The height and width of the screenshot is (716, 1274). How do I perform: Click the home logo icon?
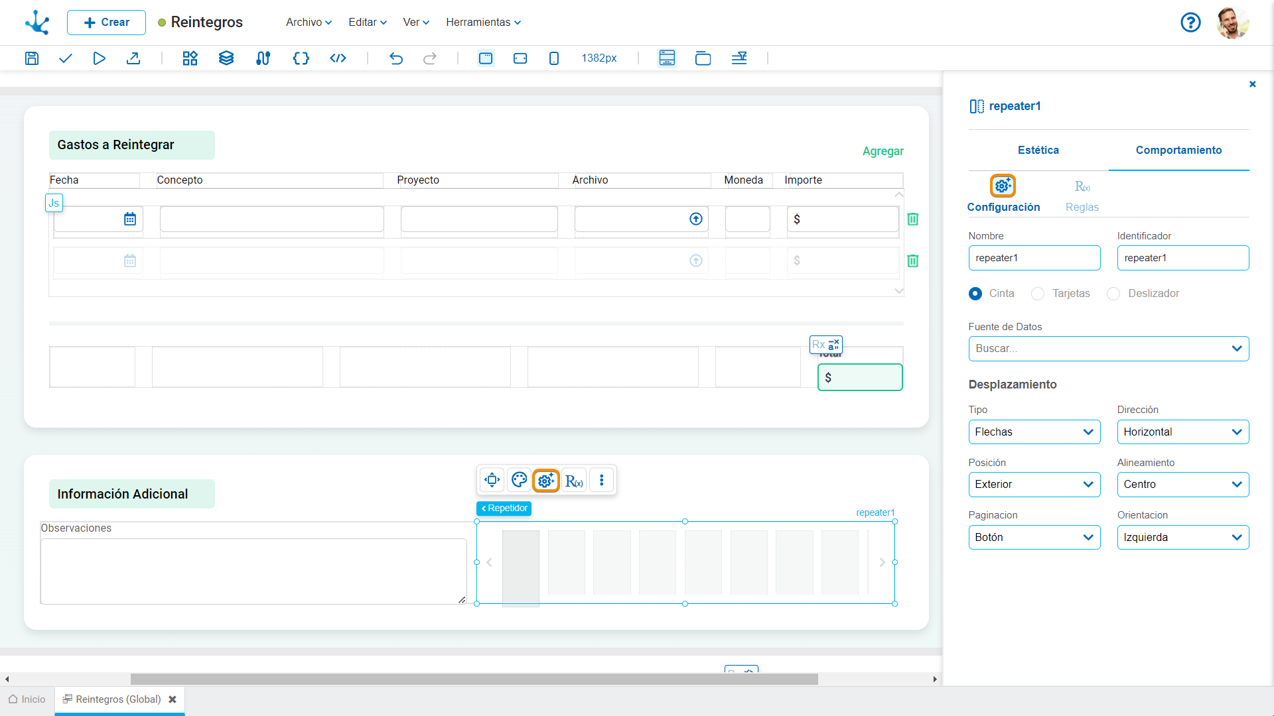(x=37, y=23)
